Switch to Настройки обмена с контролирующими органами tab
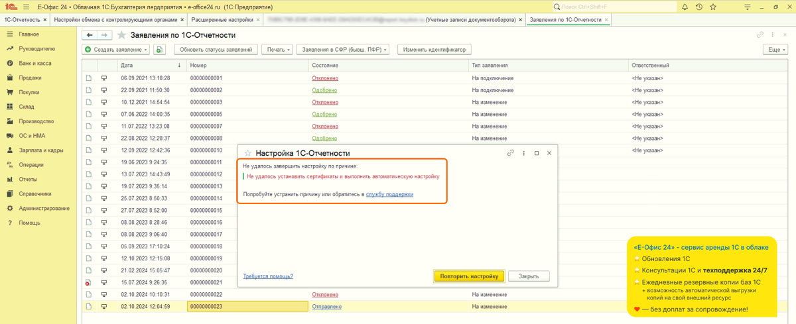This screenshot has width=796, height=324. pyautogui.click(x=115, y=20)
